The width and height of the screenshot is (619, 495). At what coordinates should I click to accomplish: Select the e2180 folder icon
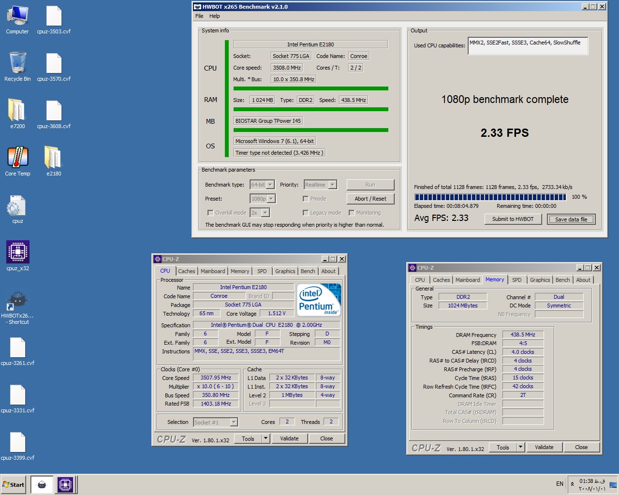click(x=54, y=161)
